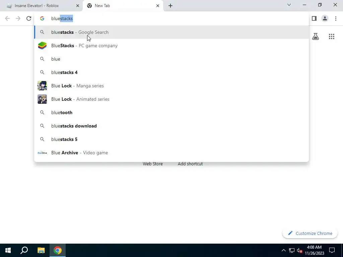Click the network tray icon

click(292, 250)
